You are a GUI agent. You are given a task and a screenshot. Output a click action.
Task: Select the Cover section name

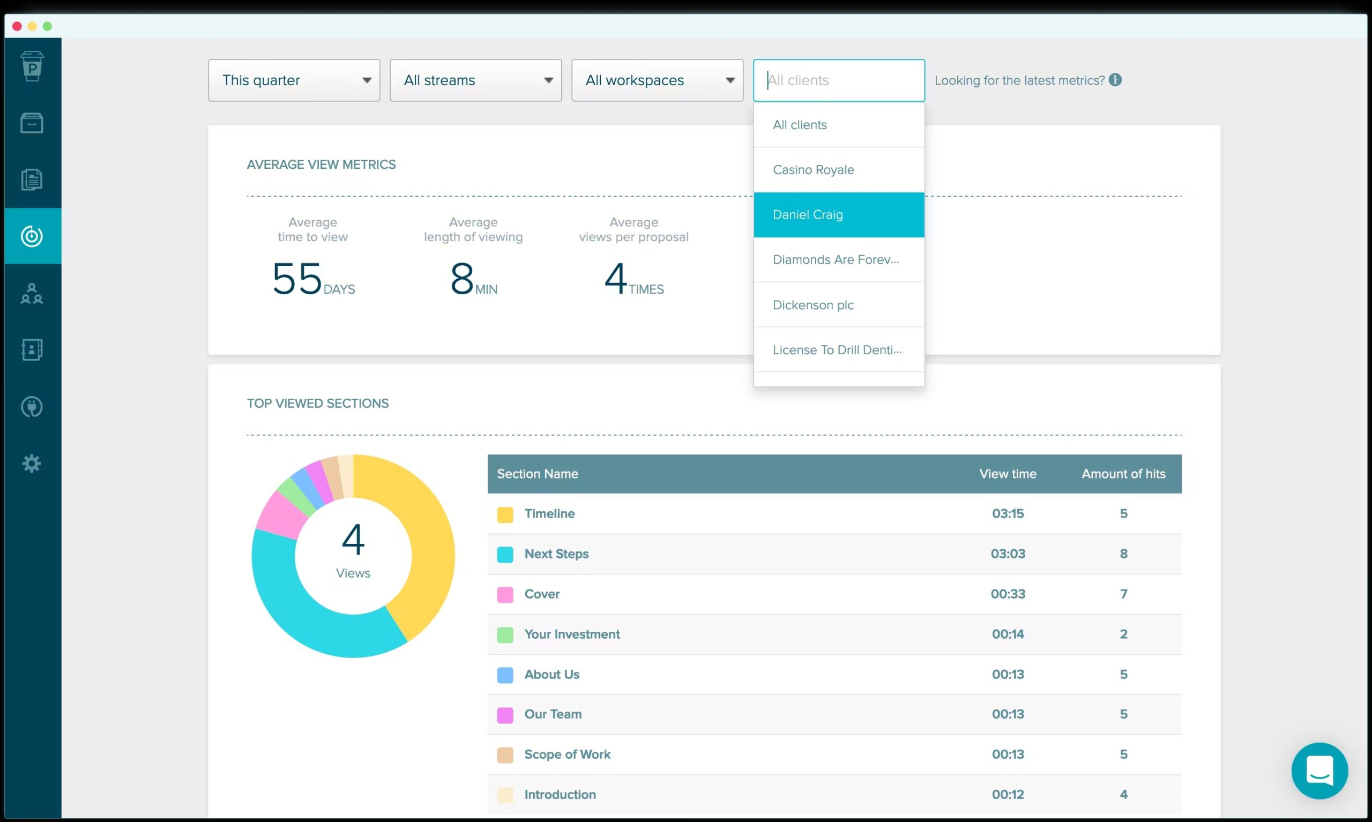pyautogui.click(x=542, y=594)
